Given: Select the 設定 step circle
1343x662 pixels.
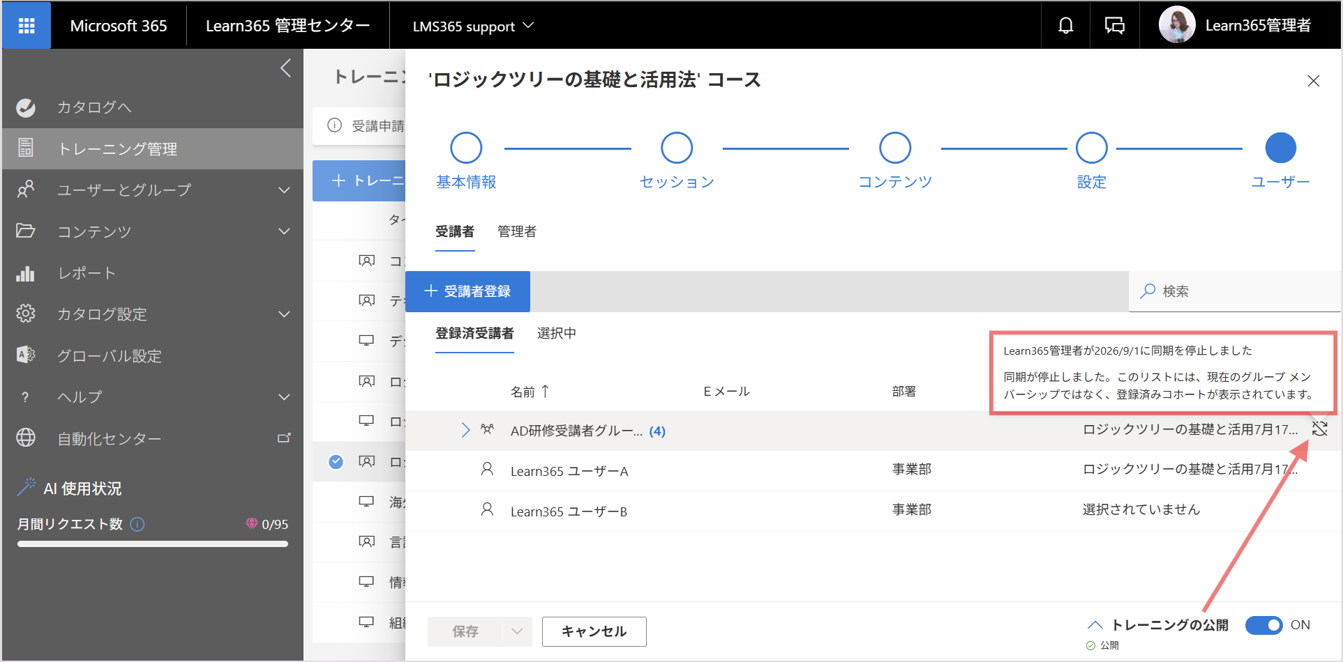Looking at the screenshot, I should click(x=1092, y=148).
